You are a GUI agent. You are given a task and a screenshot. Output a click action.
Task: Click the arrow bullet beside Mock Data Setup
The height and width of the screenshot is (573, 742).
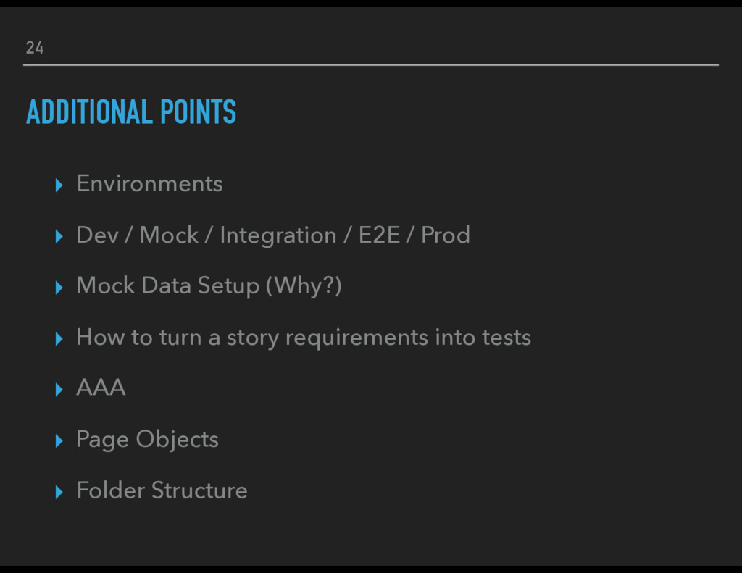click(59, 287)
